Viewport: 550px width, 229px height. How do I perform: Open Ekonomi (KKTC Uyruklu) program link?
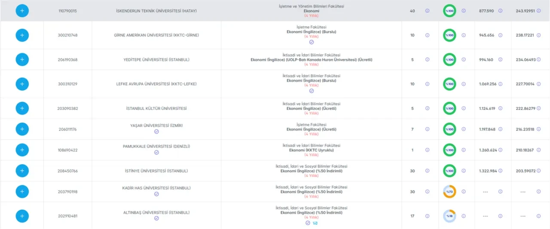point(312,150)
